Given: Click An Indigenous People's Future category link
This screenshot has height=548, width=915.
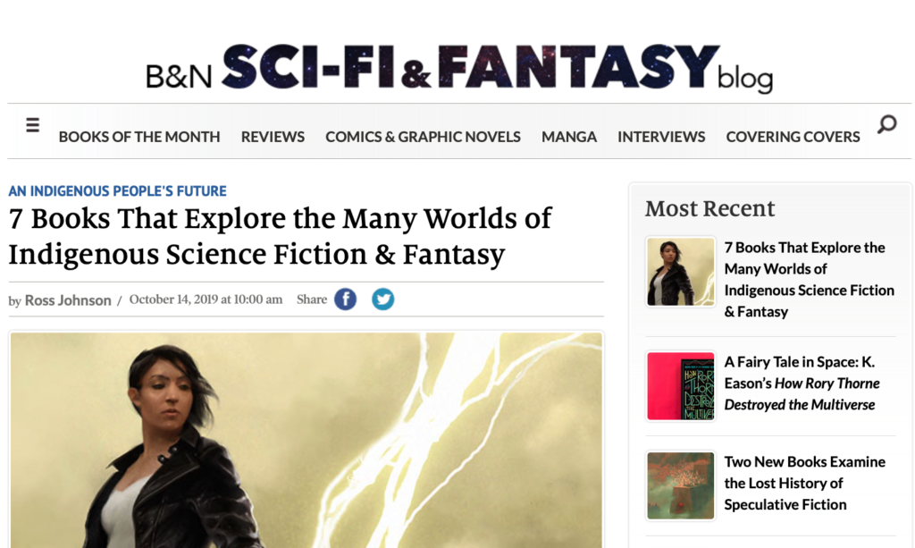Looking at the screenshot, I should pyautogui.click(x=117, y=190).
